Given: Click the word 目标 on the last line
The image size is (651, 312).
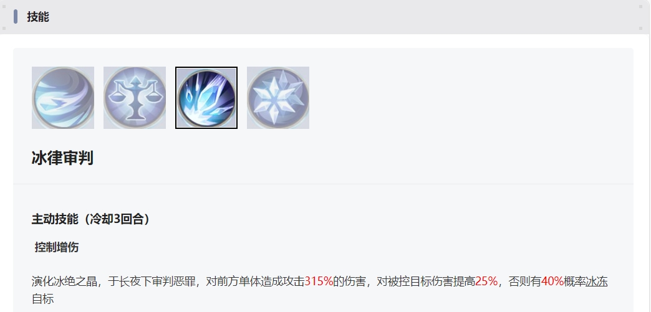Looking at the screenshot, I should (43, 299).
